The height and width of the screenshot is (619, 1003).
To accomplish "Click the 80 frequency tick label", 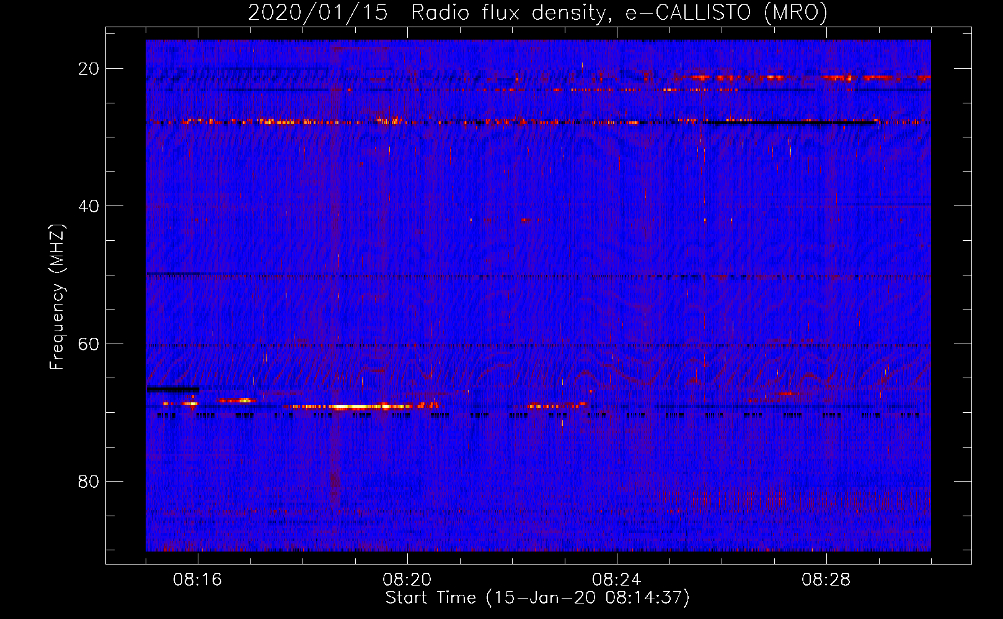I will click(x=89, y=481).
